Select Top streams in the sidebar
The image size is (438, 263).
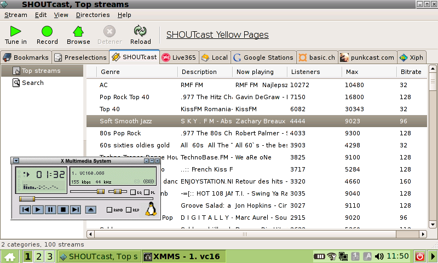pyautogui.click(x=42, y=71)
